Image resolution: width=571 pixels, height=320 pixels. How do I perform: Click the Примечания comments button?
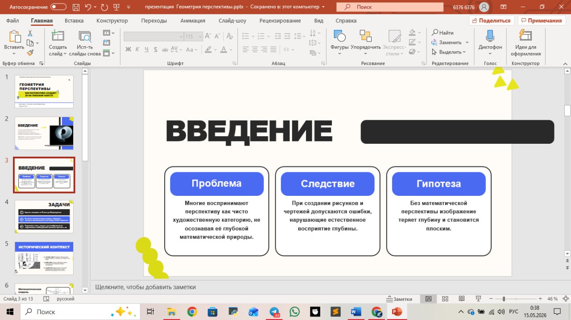541,21
